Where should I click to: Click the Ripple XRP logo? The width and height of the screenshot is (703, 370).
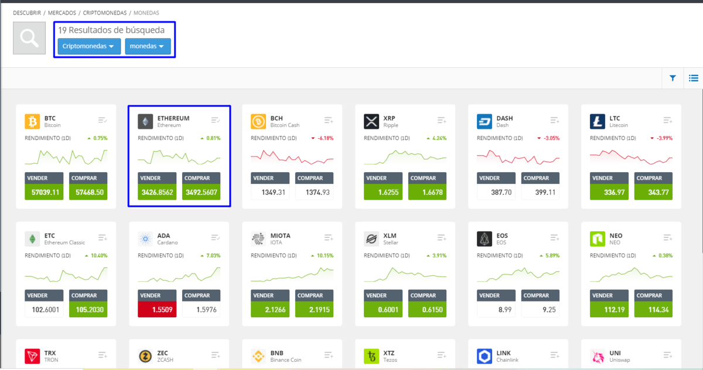coord(371,121)
